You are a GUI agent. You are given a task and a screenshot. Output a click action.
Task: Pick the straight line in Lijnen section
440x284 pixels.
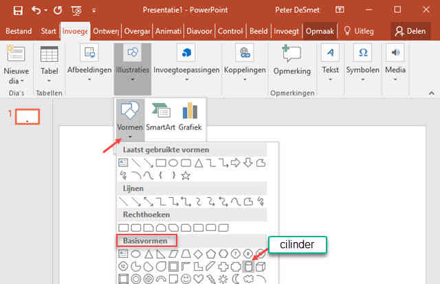point(124,201)
